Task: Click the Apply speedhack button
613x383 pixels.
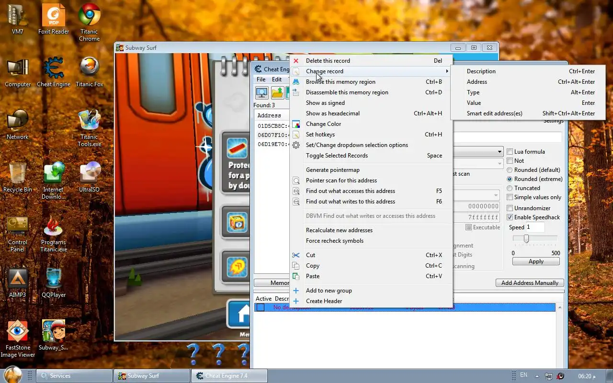Action: [536, 261]
